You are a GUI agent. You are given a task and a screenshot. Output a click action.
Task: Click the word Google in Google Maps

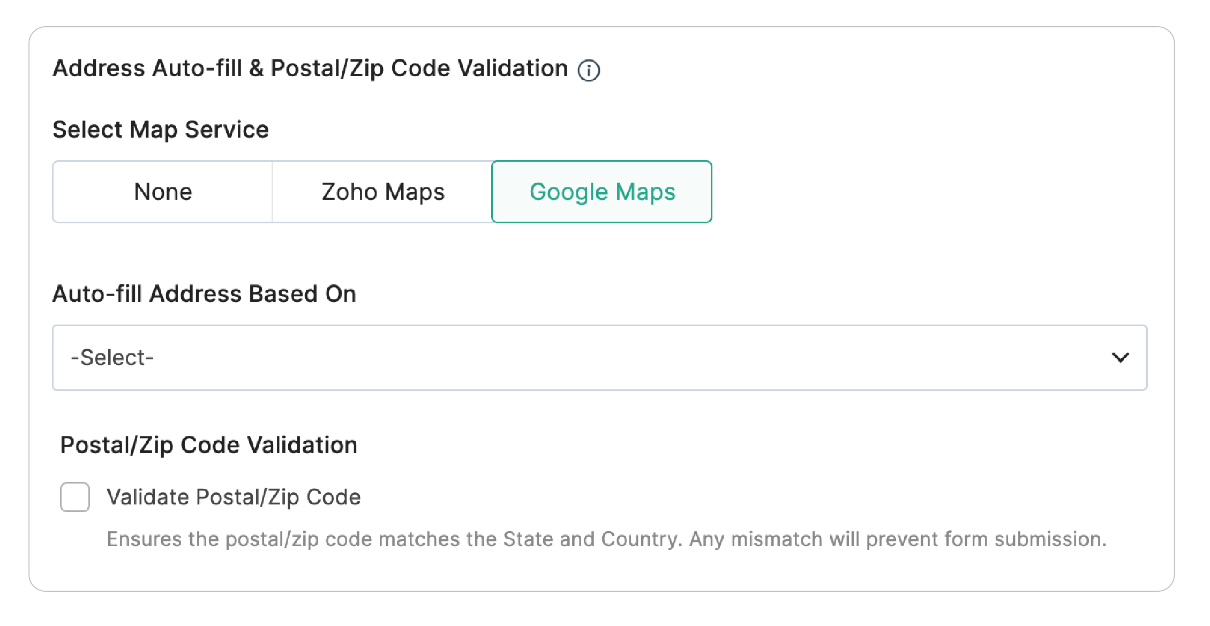(569, 192)
